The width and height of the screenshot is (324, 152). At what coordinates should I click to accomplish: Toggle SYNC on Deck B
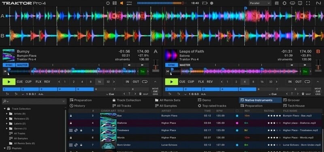pyautogui.click(x=171, y=65)
